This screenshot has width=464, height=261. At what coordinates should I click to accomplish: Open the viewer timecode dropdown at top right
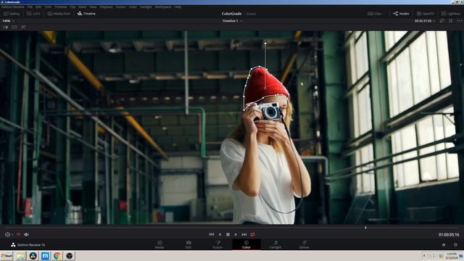point(425,21)
